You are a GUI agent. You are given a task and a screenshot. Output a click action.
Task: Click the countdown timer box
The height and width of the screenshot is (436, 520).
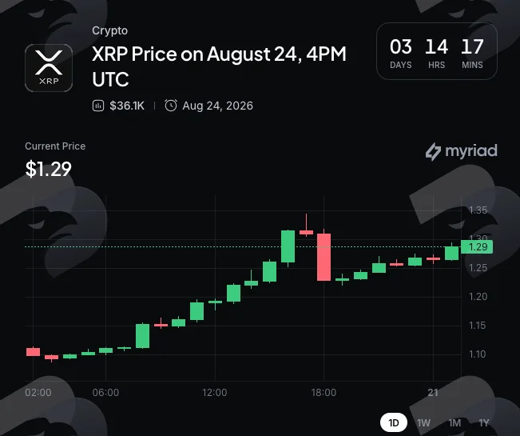(x=437, y=51)
